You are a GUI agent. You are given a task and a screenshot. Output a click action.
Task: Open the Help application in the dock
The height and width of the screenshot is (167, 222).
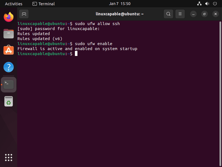(8, 67)
